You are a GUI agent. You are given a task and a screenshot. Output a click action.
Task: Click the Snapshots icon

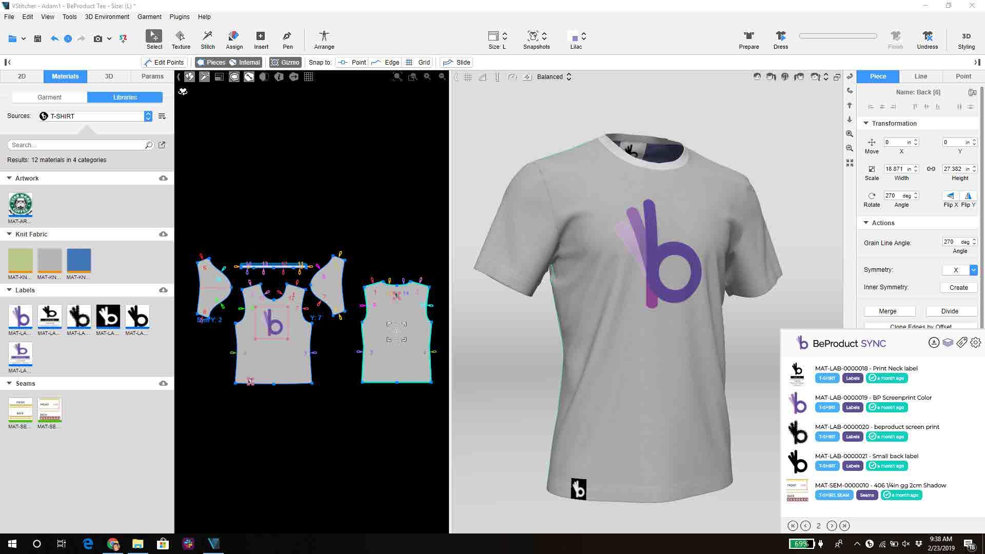[534, 36]
